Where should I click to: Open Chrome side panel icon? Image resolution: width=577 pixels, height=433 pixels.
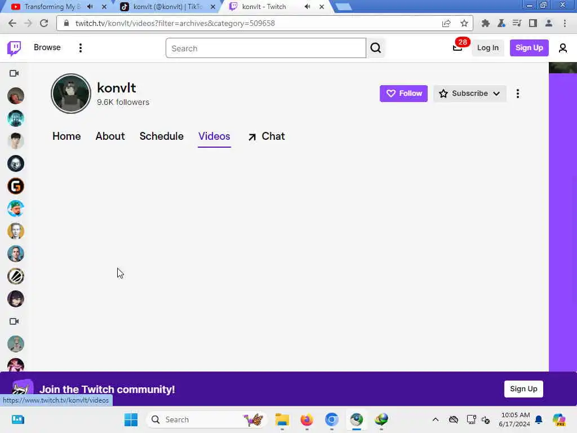532,23
